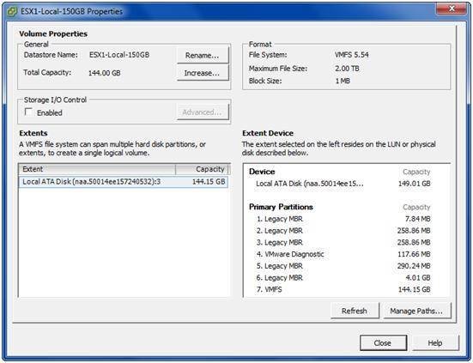473x363 pixels.
Task: Click the device capacity 149.01 GB
Action: pyautogui.click(x=414, y=184)
